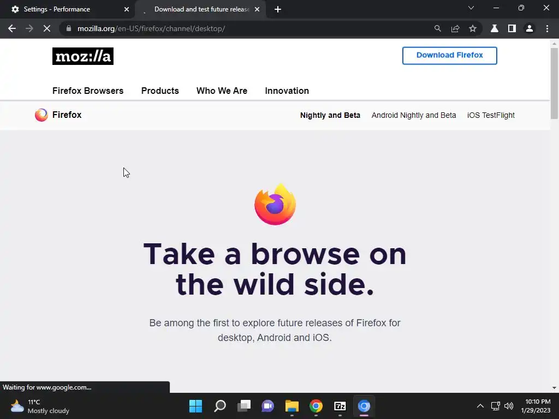Open the Products menu
This screenshot has height=419, width=559.
coord(160,91)
